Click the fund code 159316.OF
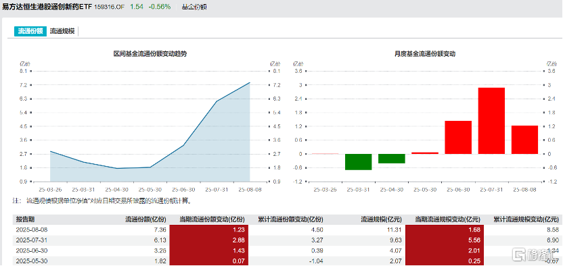 (x=109, y=7)
